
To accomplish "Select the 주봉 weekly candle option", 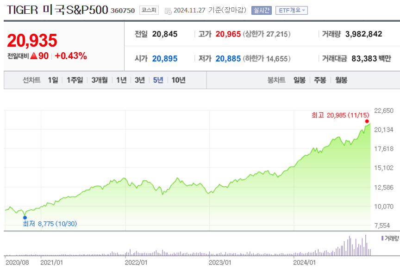I will (320, 79).
